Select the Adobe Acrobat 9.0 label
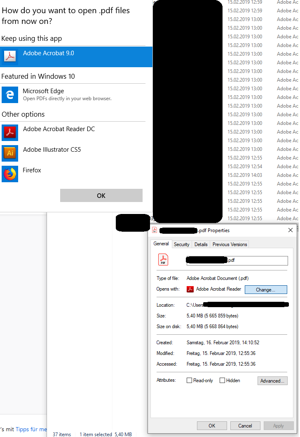Image resolution: width=300 pixels, height=437 pixels. [x=49, y=53]
